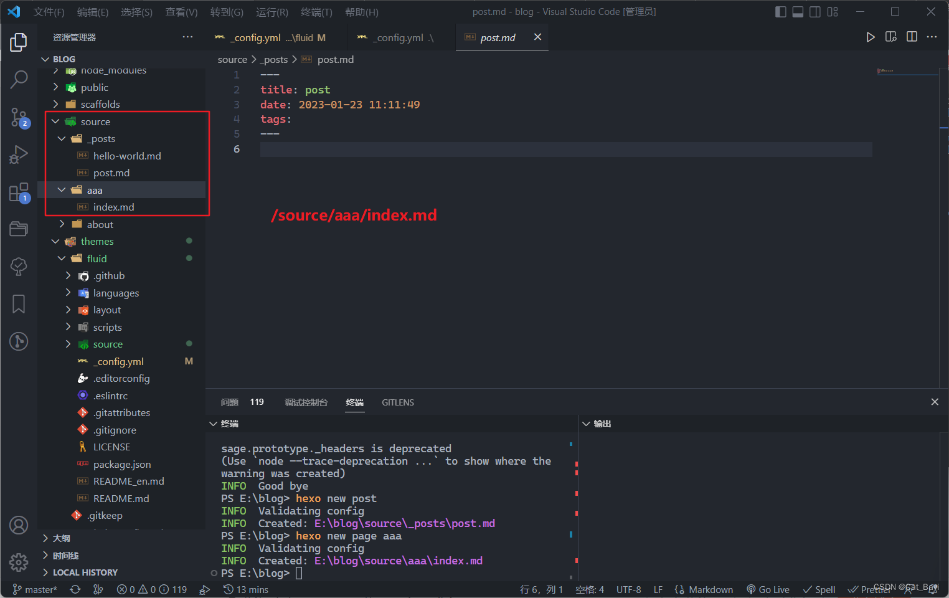Image resolution: width=949 pixels, height=598 pixels.
Task: Click 行 6, 列 1 cursor position
Action: tap(541, 589)
